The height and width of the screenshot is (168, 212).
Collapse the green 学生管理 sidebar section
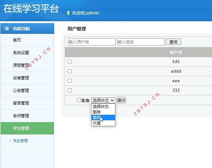[27, 128]
